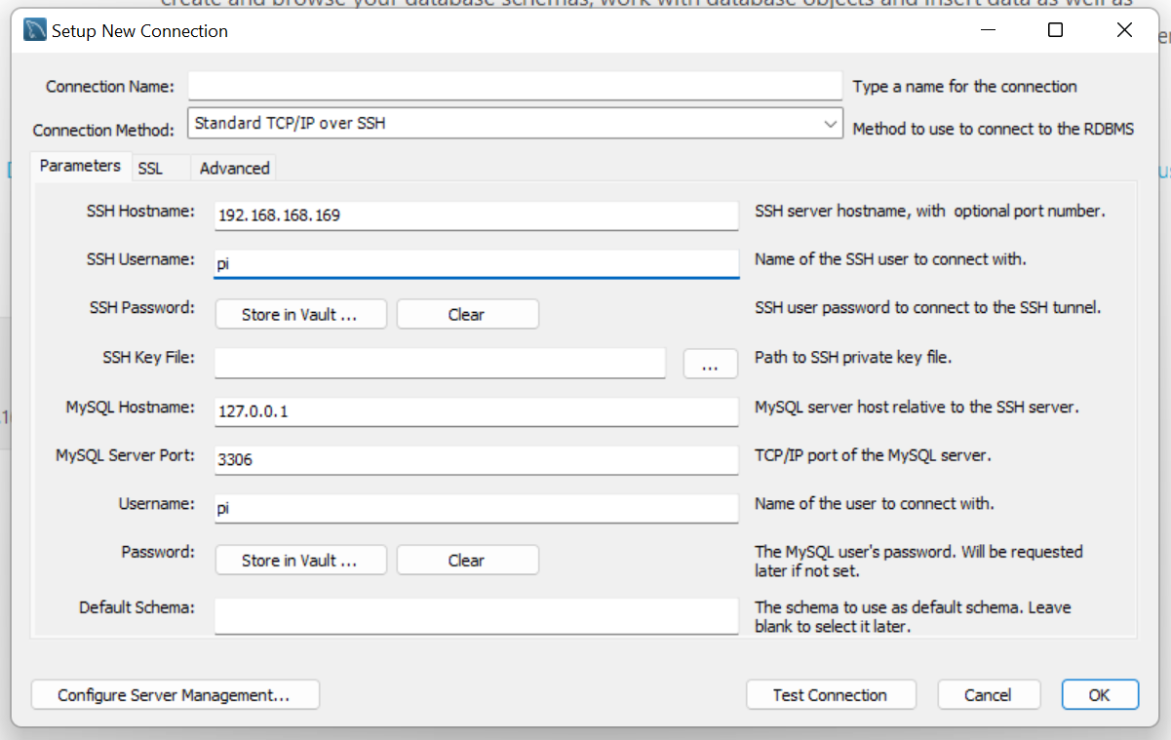Browse for an SSH key file

710,364
